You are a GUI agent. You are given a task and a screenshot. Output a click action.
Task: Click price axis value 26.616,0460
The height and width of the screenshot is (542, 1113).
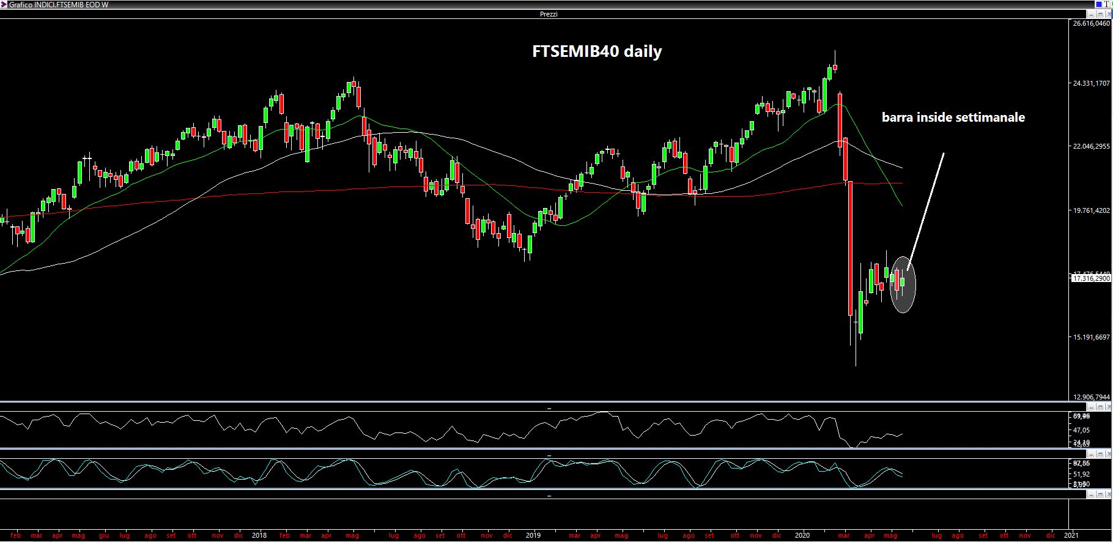(1092, 23)
